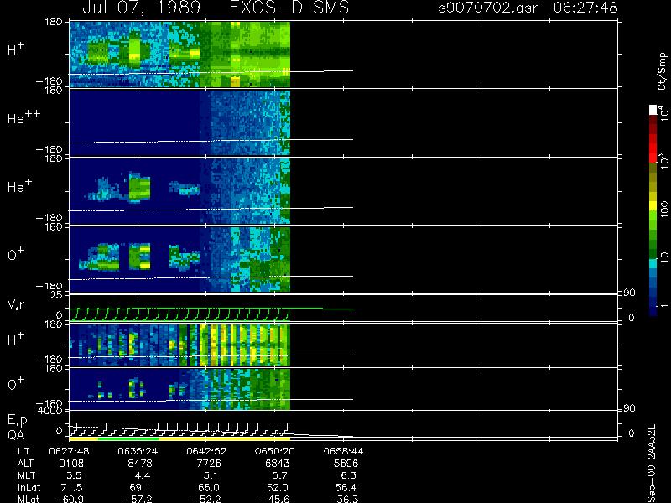Select the He+ panel label
The image size is (671, 503).
pyautogui.click(x=19, y=185)
